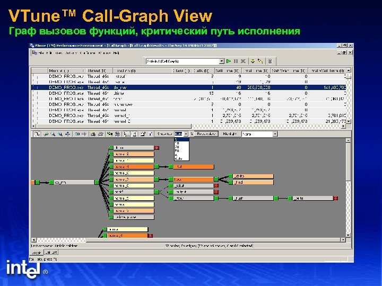Click the Recalculate button

[206, 134]
